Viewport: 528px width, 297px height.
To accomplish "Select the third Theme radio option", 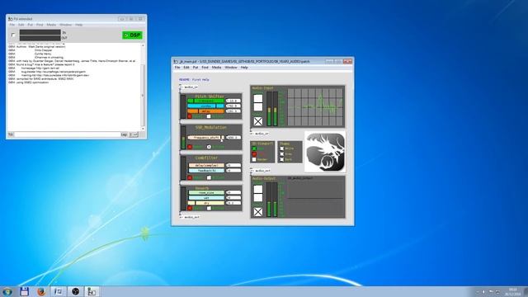I will click(x=282, y=159).
